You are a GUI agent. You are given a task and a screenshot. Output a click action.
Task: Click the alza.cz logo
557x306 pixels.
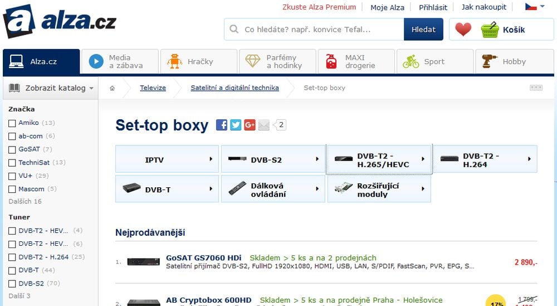click(x=60, y=21)
